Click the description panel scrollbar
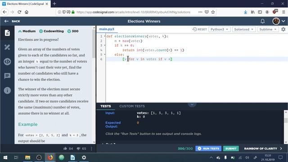Image resolution: width=288 pixels, height=162 pixels. (x=94, y=44)
